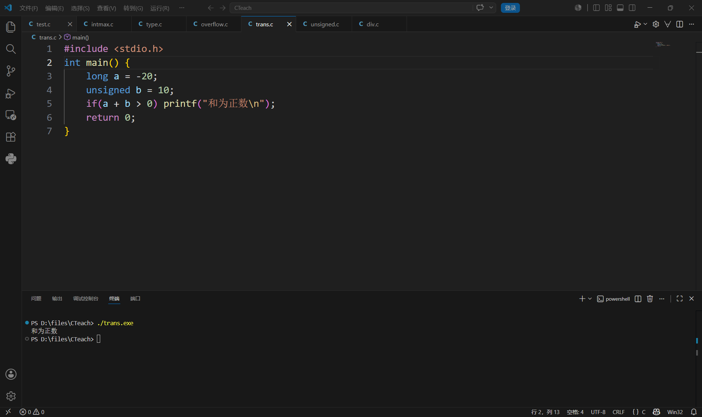Viewport: 702px width, 417px height.
Task: Toggle the bottom panel visibility
Action: tap(620, 8)
